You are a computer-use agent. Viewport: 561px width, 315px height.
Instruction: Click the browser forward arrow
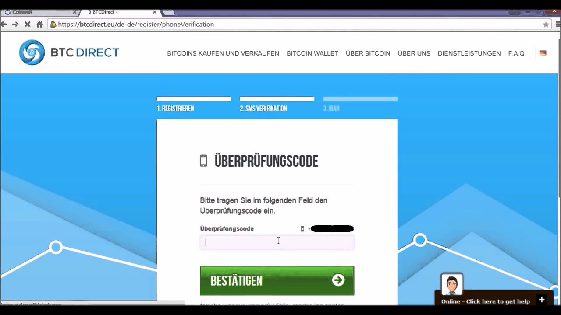tap(15, 24)
